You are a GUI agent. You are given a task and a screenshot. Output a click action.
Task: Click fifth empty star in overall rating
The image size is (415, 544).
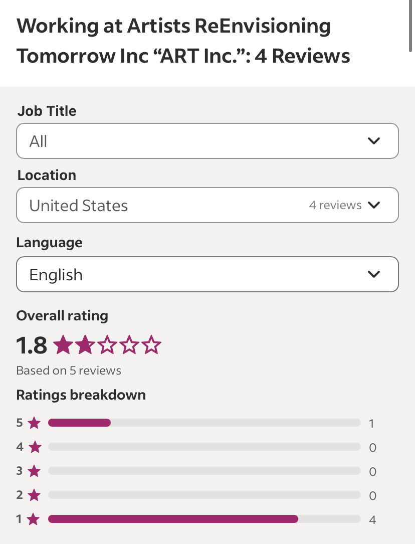[x=151, y=344]
